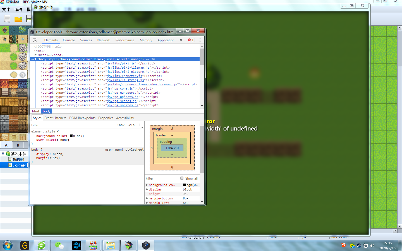402x251 pixels.
Task: Expand margin shorthand in body rule
Action: (51, 158)
